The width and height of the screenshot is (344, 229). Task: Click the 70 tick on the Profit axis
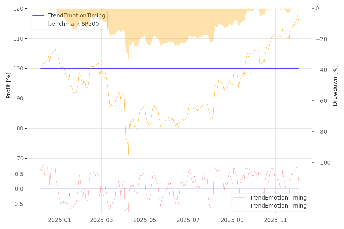pyautogui.click(x=20, y=158)
